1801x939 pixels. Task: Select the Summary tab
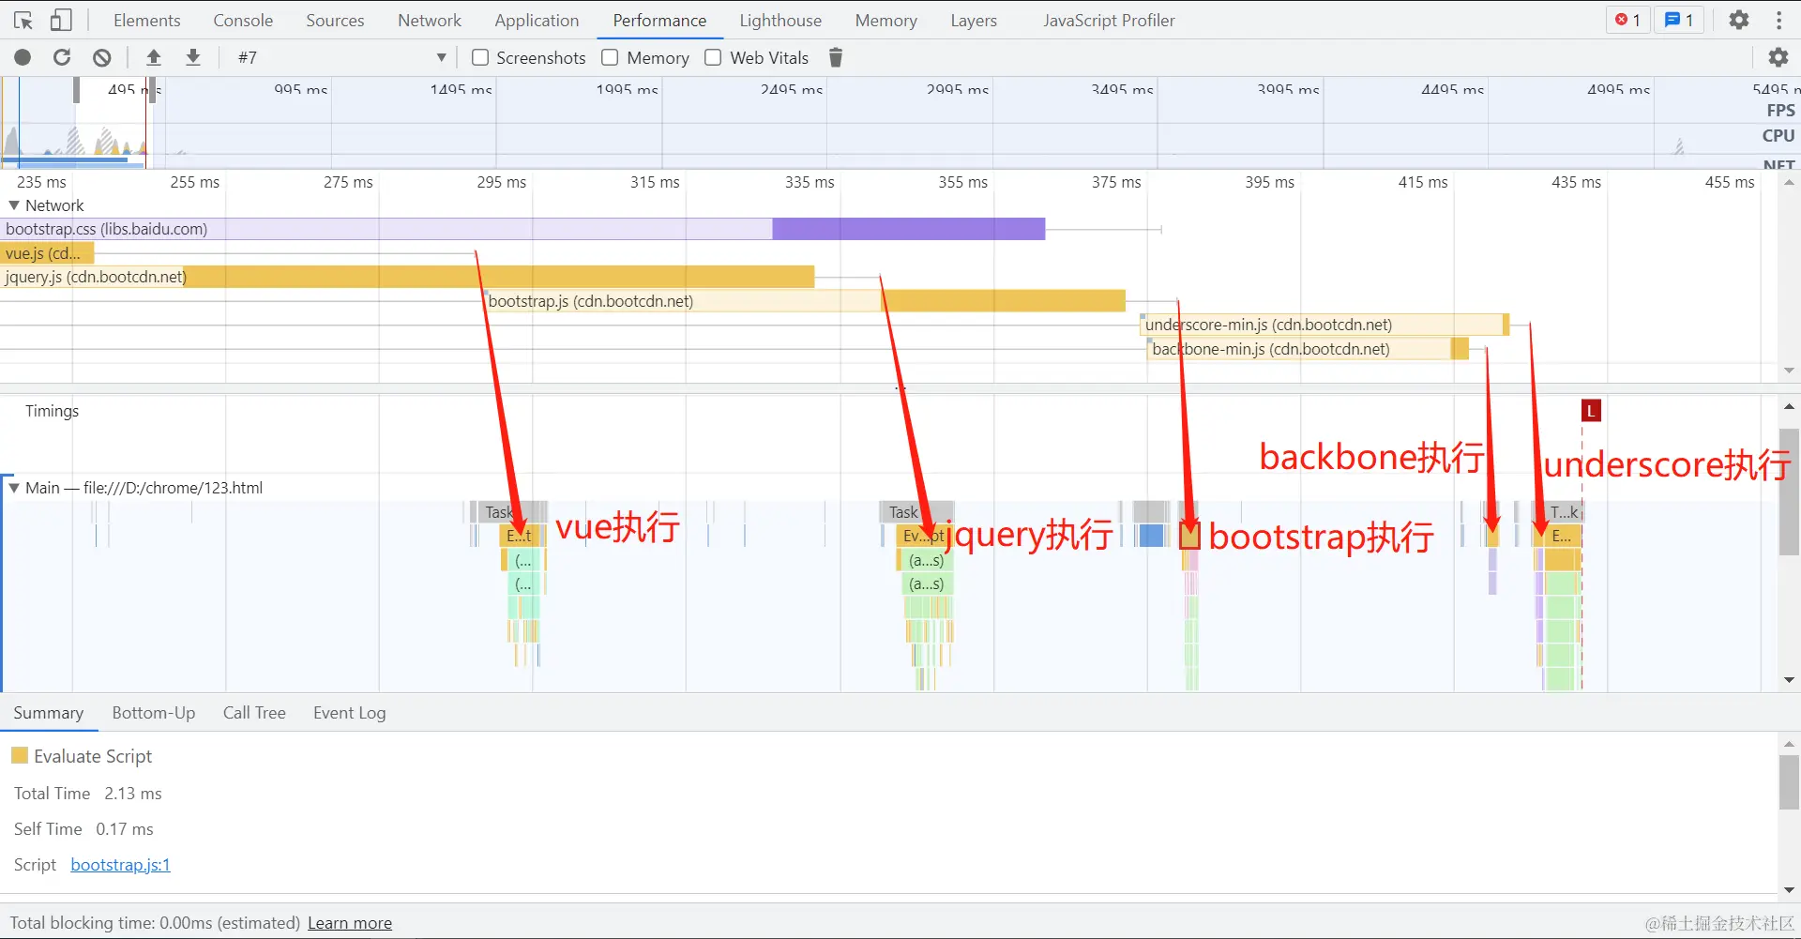(x=49, y=713)
